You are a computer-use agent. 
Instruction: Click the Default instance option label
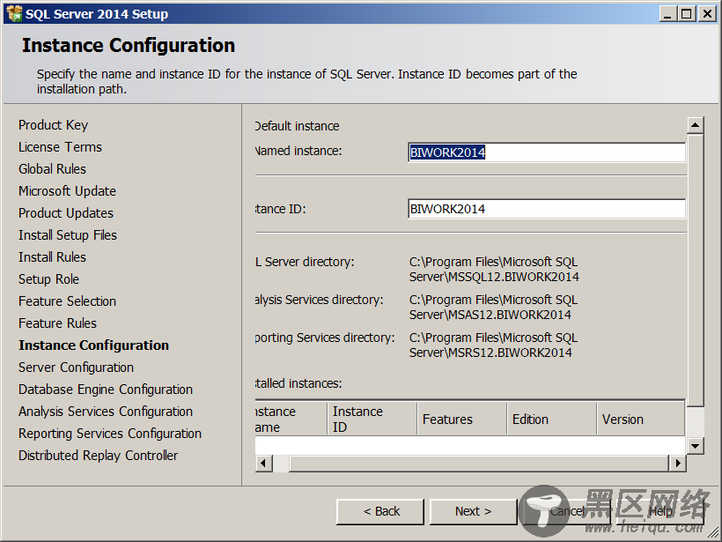297,126
